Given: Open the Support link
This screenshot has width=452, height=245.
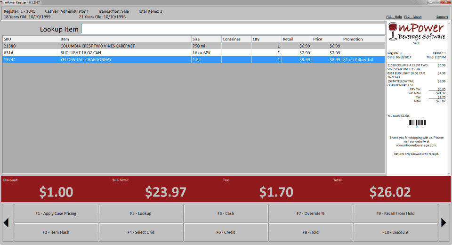Looking at the screenshot, I should [x=442, y=17].
